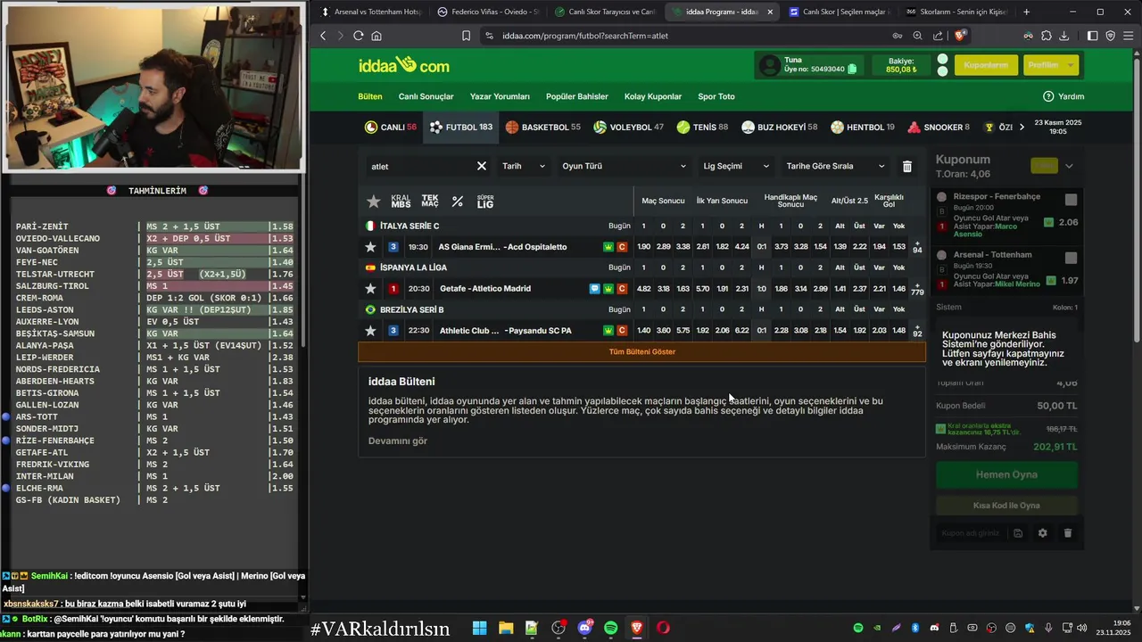Viewport: 1142px width, 642px height.
Task: Open Kuponlarım button
Action: (x=986, y=65)
